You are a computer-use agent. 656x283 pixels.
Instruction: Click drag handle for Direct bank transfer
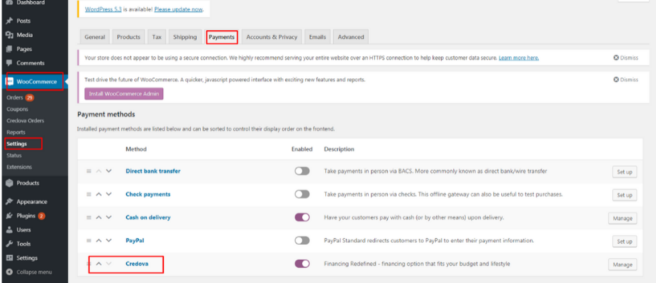click(88, 171)
